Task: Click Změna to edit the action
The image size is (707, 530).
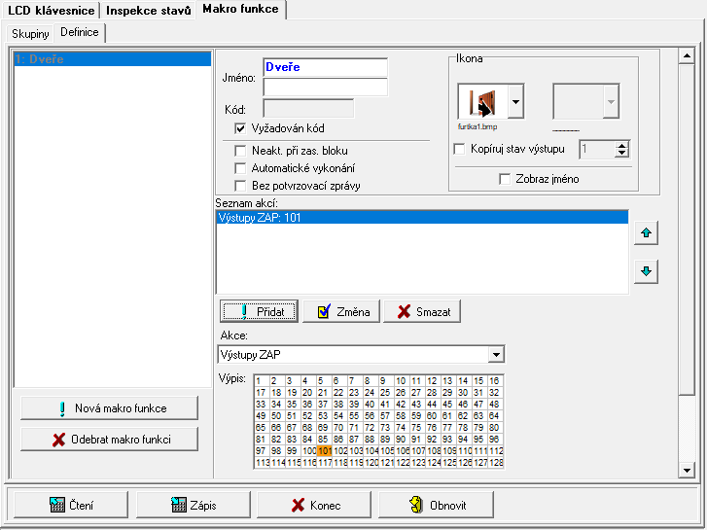Action: click(x=341, y=311)
